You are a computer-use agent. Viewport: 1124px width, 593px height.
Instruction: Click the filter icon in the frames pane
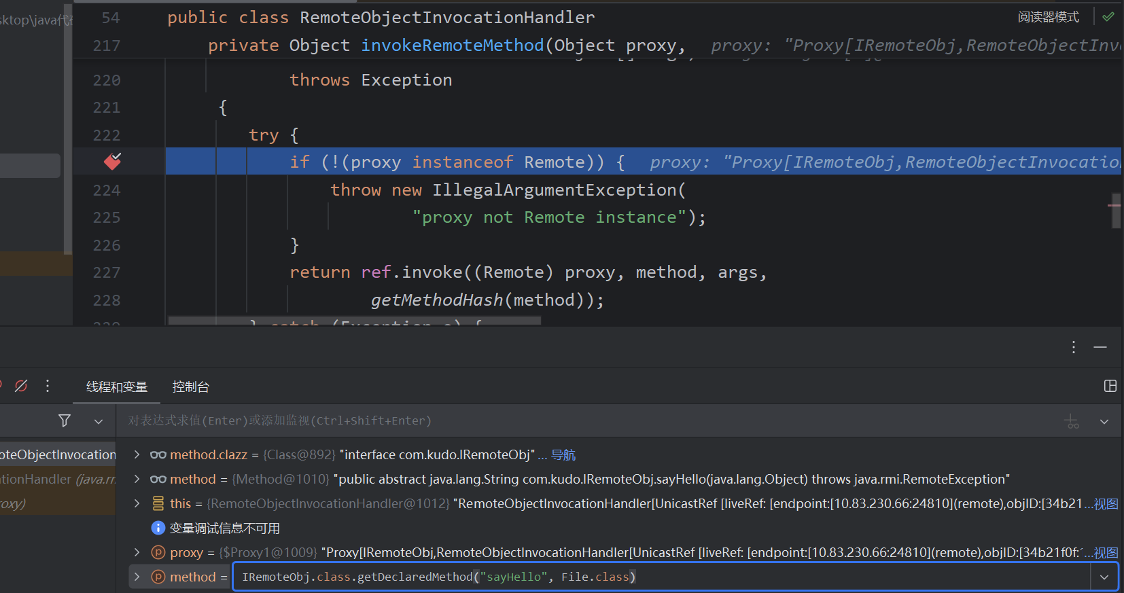click(x=65, y=421)
